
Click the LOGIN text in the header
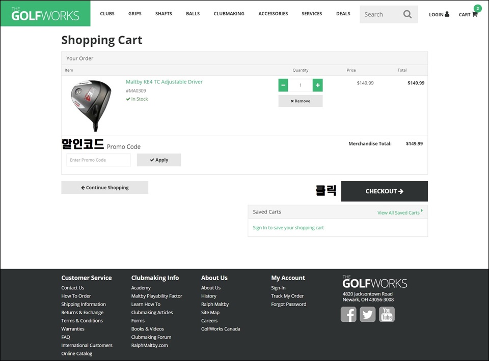click(436, 15)
